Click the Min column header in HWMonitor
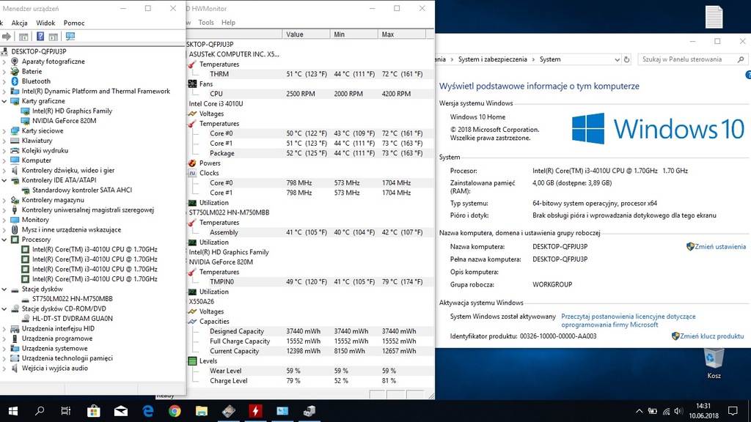This screenshot has width=751, height=422. point(353,34)
